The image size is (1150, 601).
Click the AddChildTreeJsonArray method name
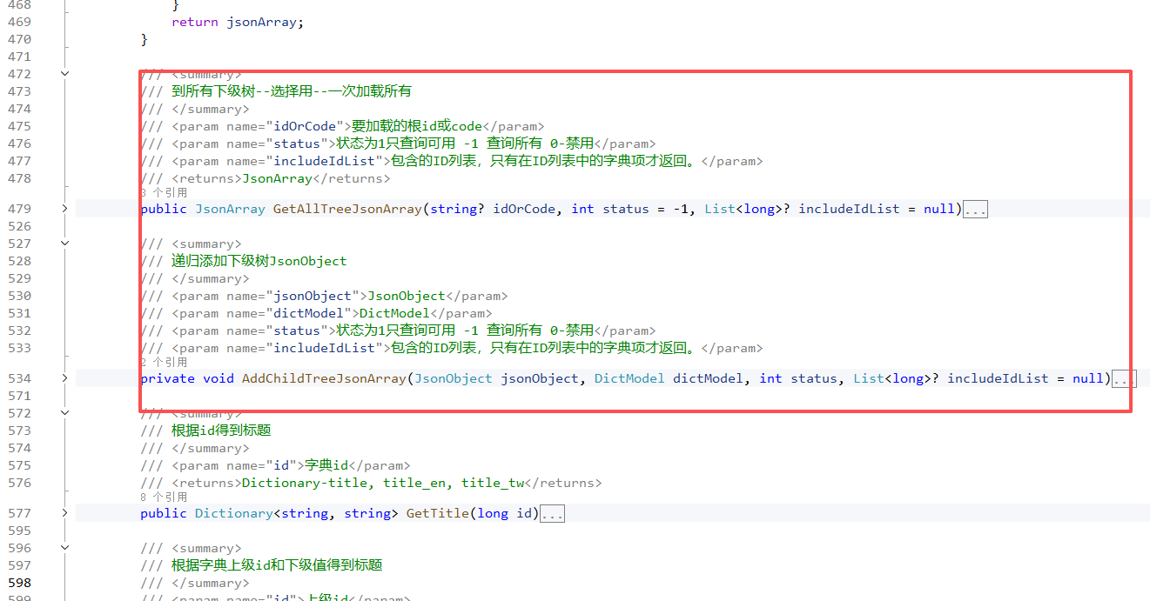point(323,378)
